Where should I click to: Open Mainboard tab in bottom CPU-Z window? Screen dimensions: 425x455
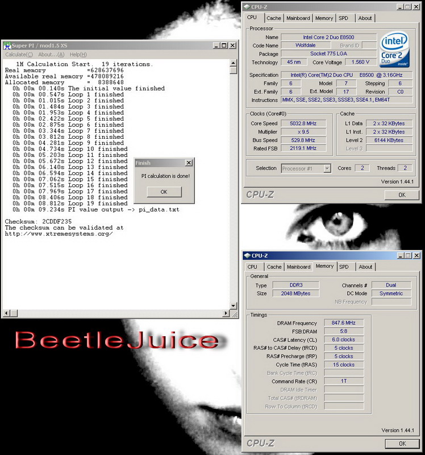(299, 267)
